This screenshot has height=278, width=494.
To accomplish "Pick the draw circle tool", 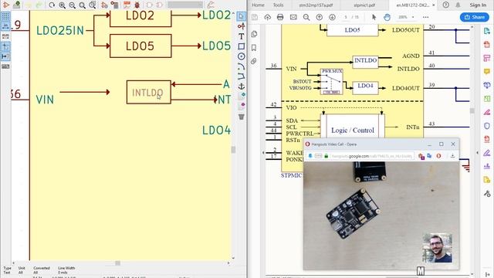I will 242,56.
